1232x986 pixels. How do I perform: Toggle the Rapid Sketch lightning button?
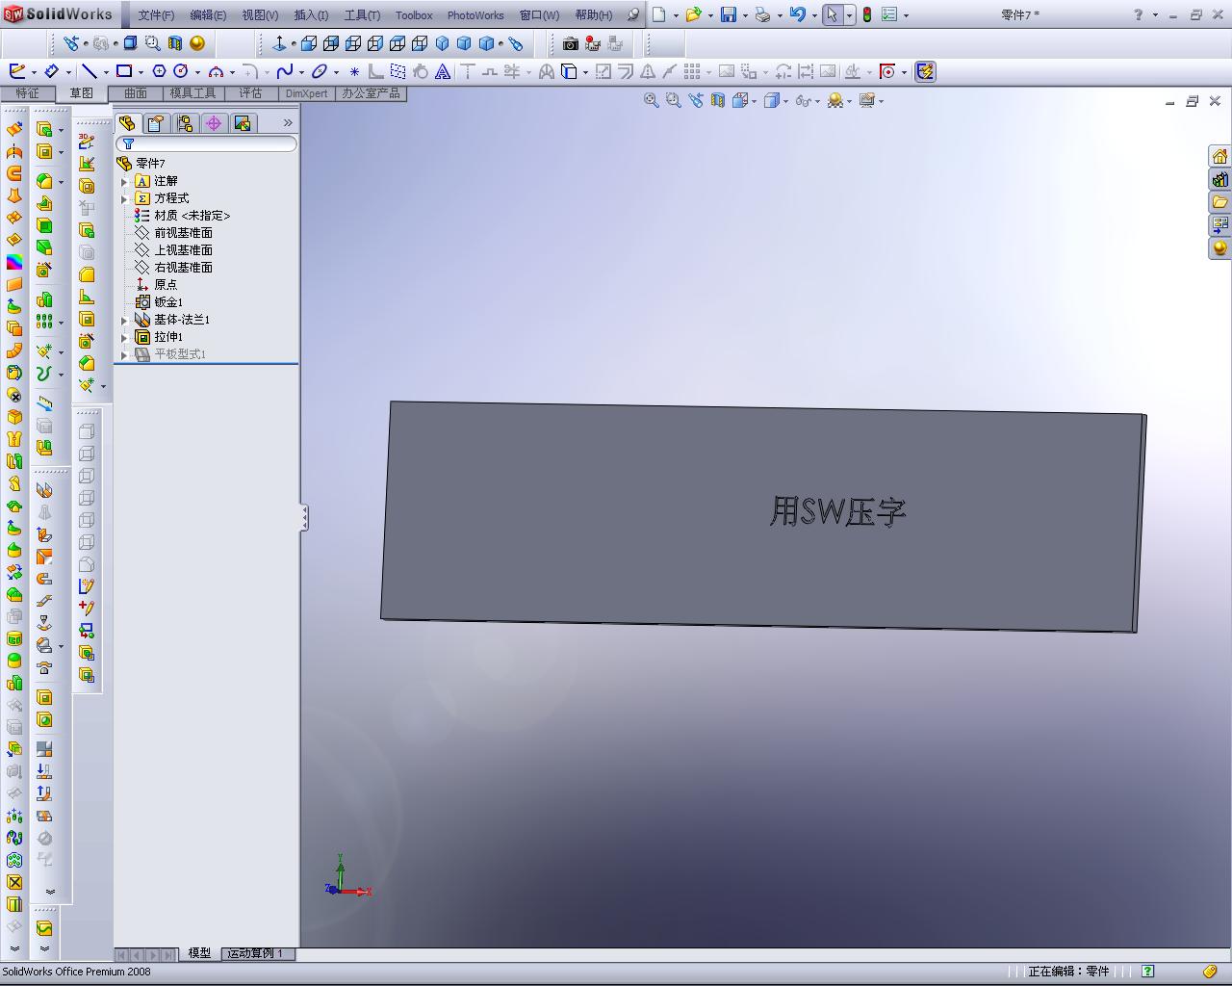pyautogui.click(x=925, y=71)
